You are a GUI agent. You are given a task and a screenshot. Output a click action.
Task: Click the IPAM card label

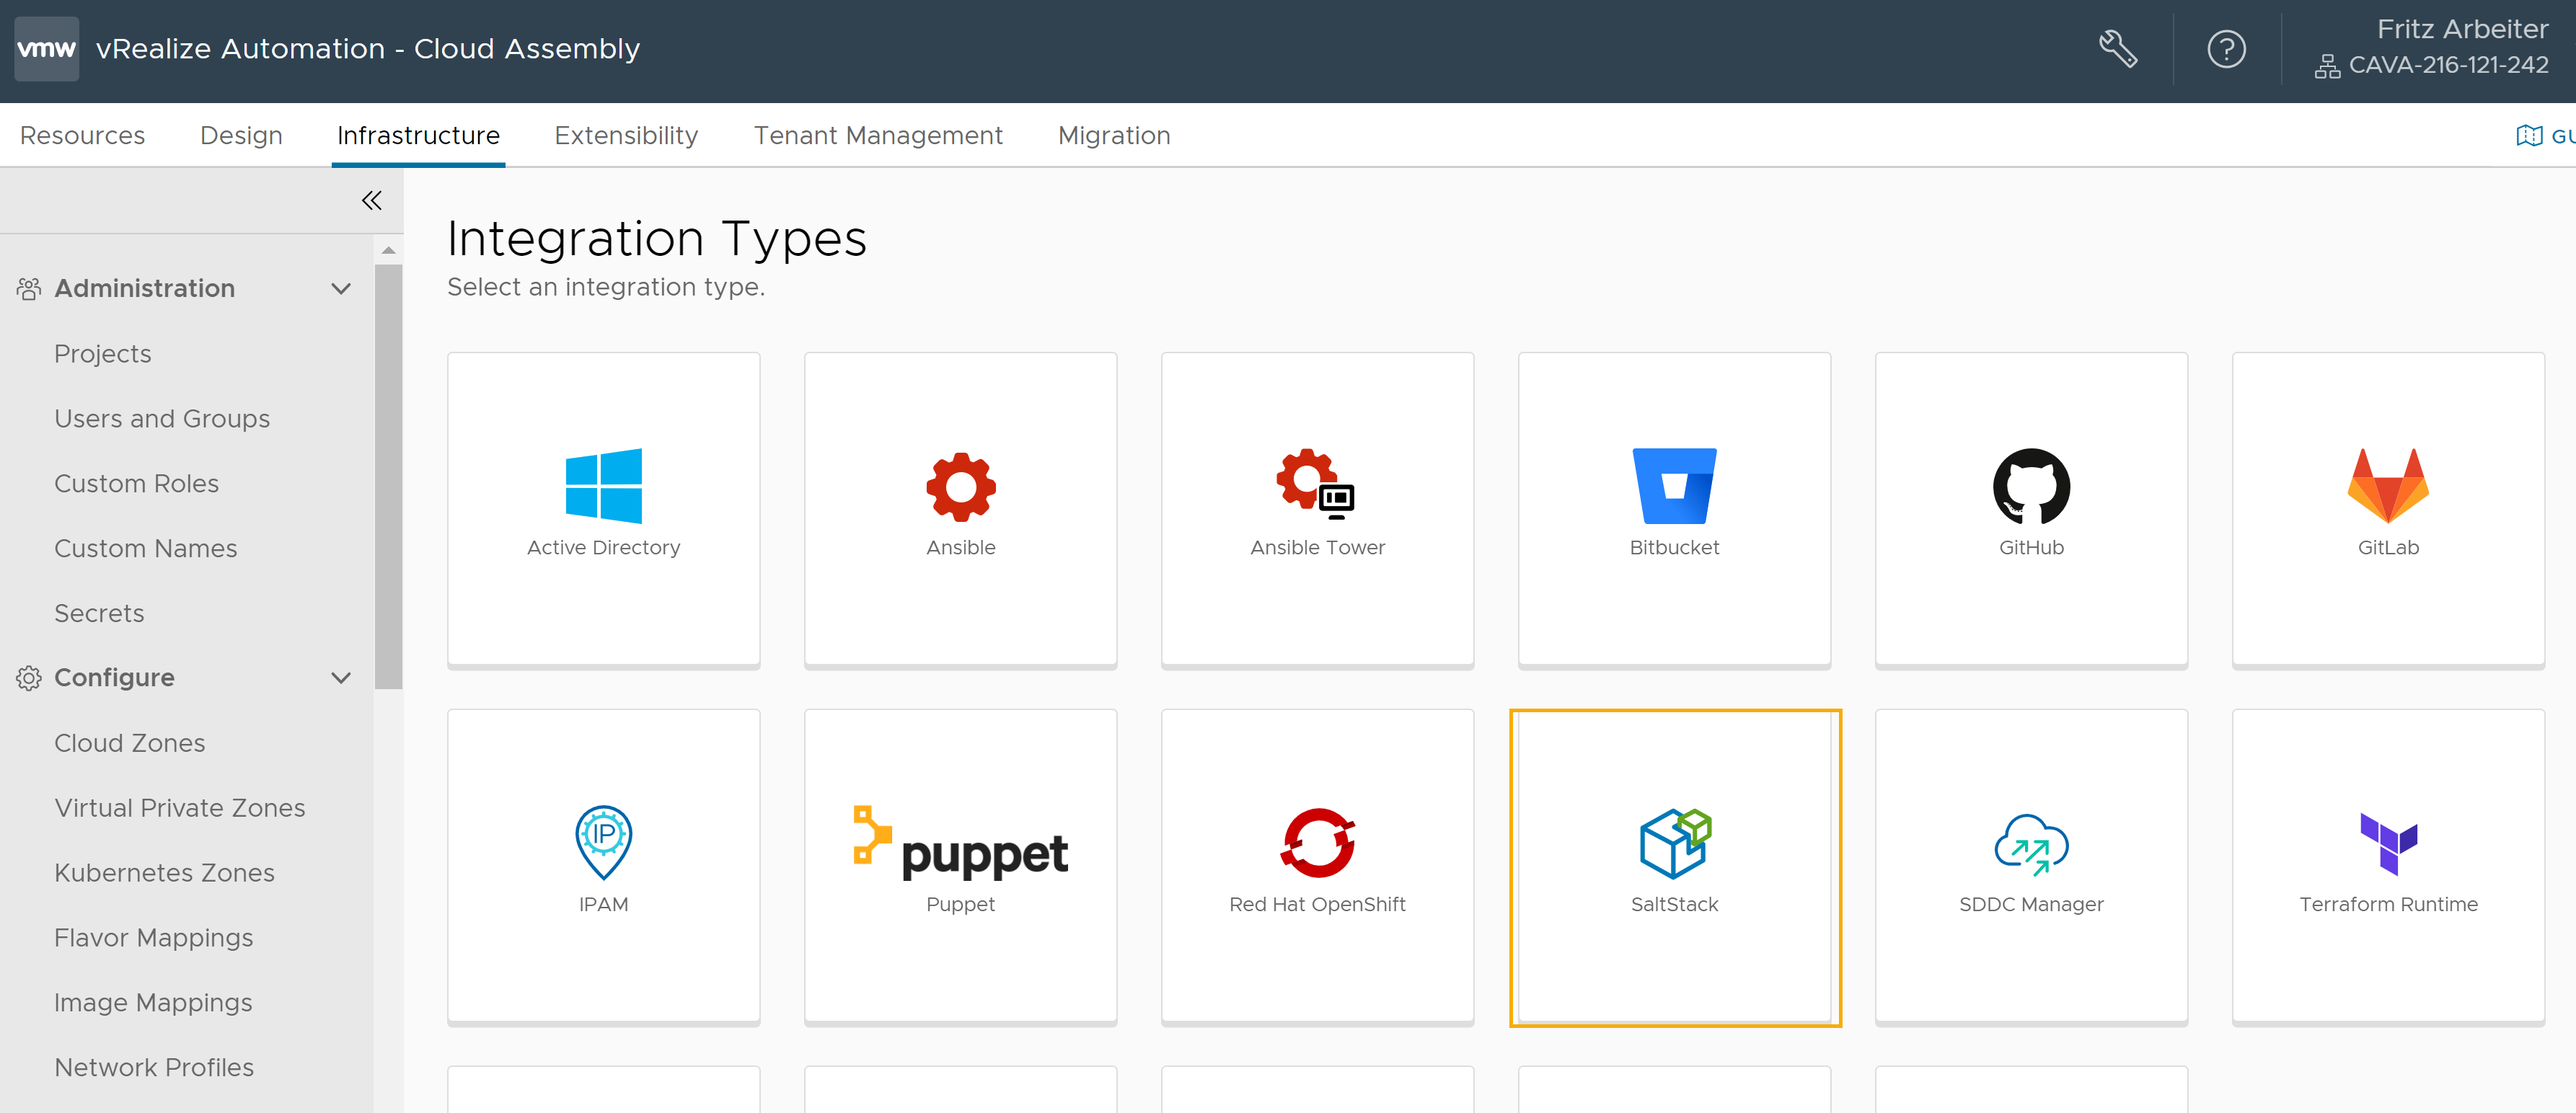point(604,905)
